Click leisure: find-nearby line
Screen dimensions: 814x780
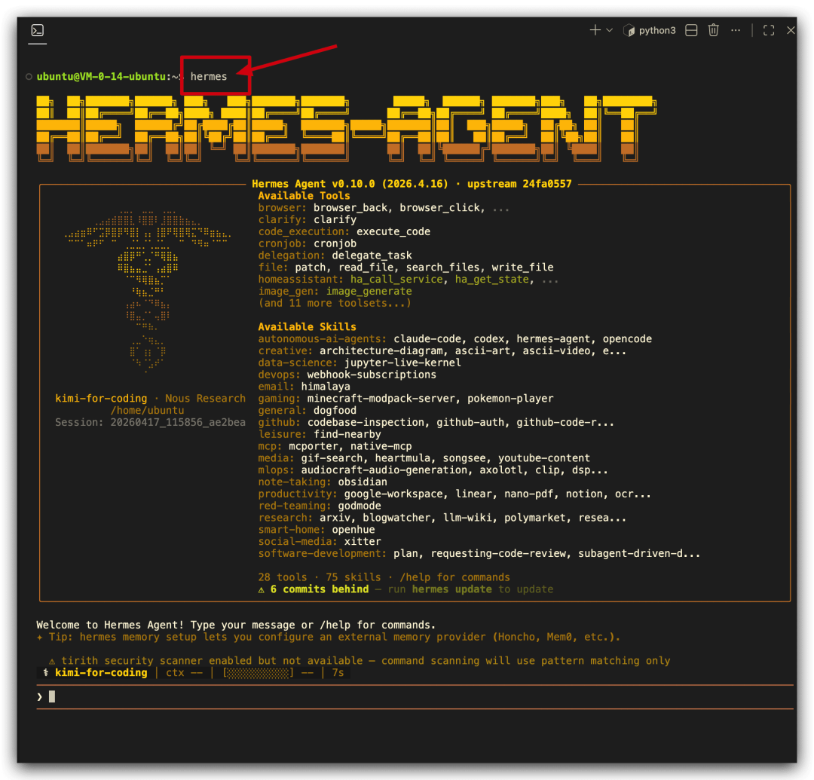320,434
